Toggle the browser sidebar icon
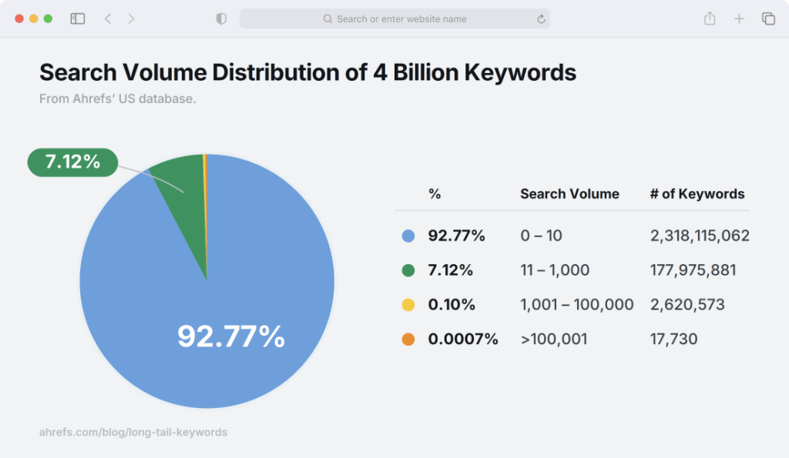The height and width of the screenshot is (458, 789). click(x=78, y=19)
